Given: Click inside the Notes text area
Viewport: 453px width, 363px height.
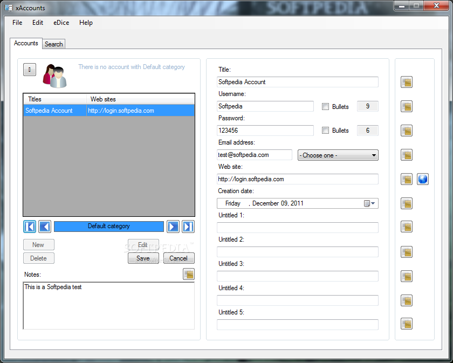Looking at the screenshot, I should pos(108,306).
